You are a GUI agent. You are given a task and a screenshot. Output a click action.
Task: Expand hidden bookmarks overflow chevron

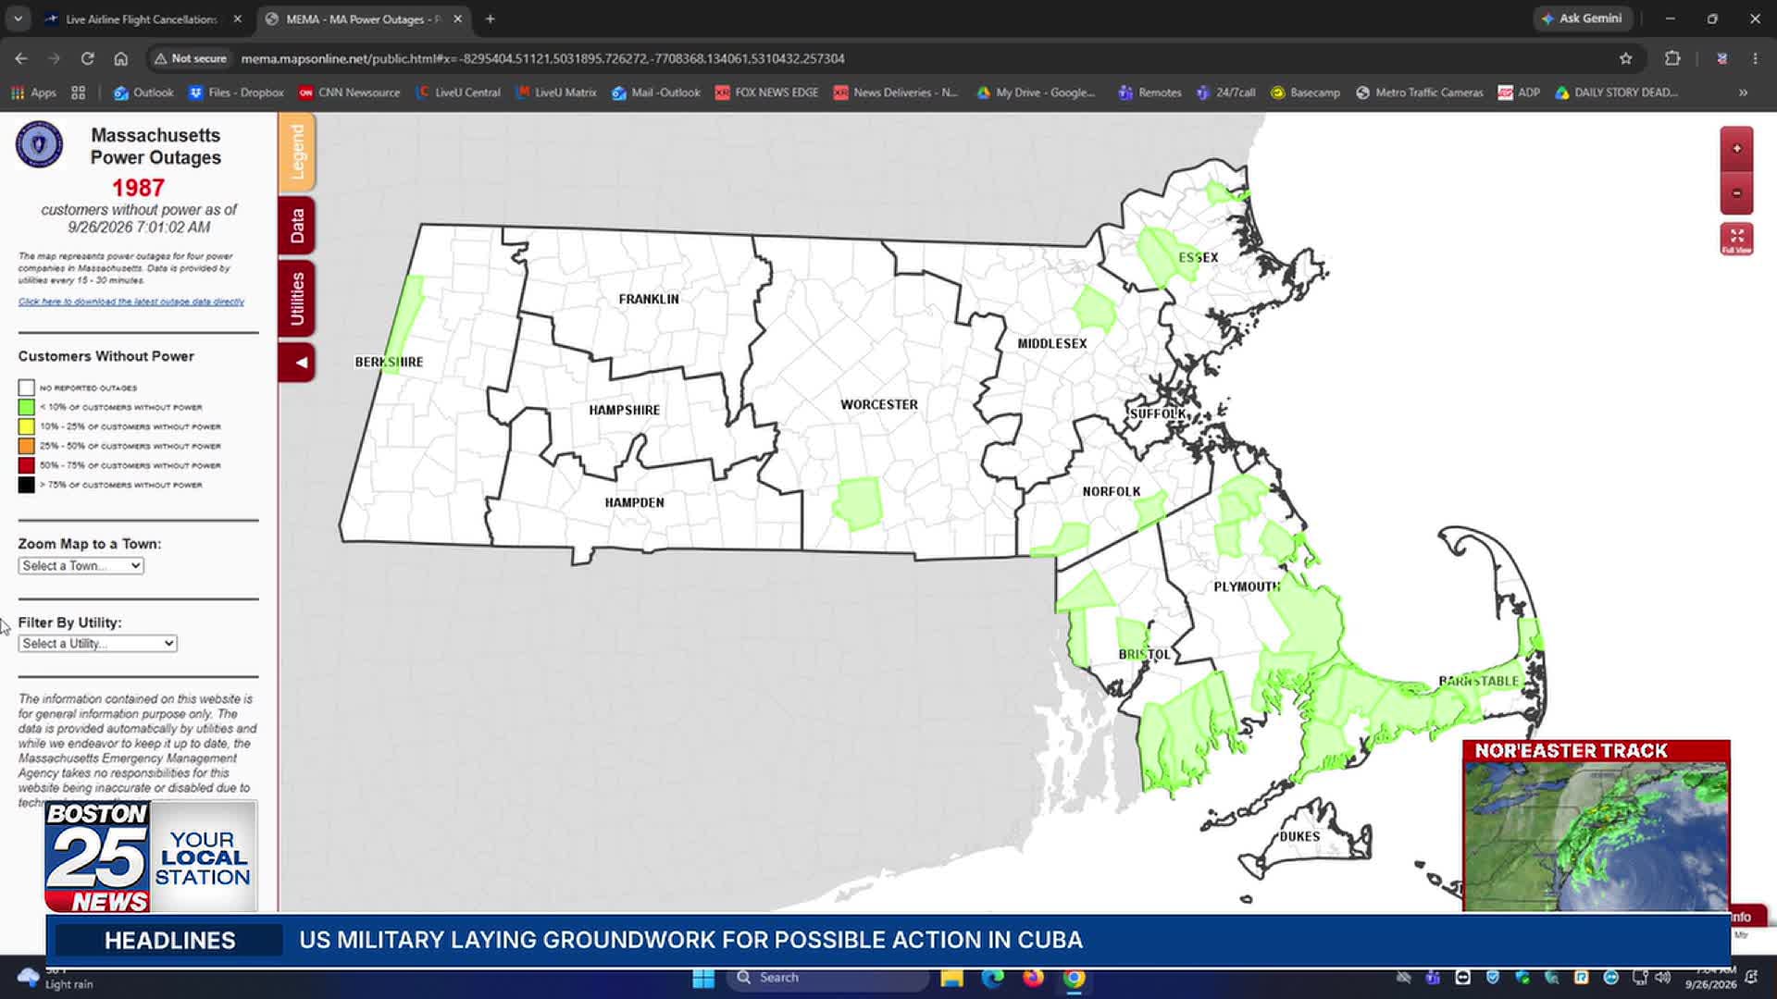click(1743, 92)
